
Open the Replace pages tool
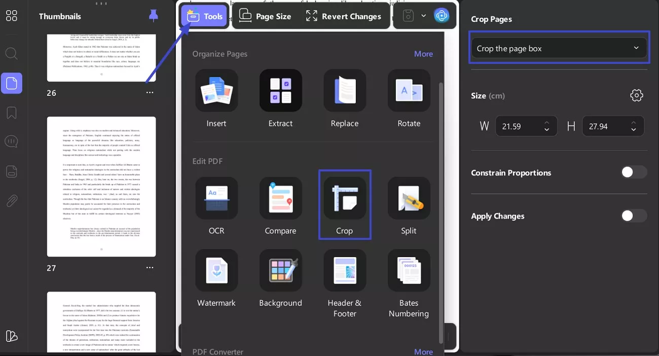coord(345,99)
